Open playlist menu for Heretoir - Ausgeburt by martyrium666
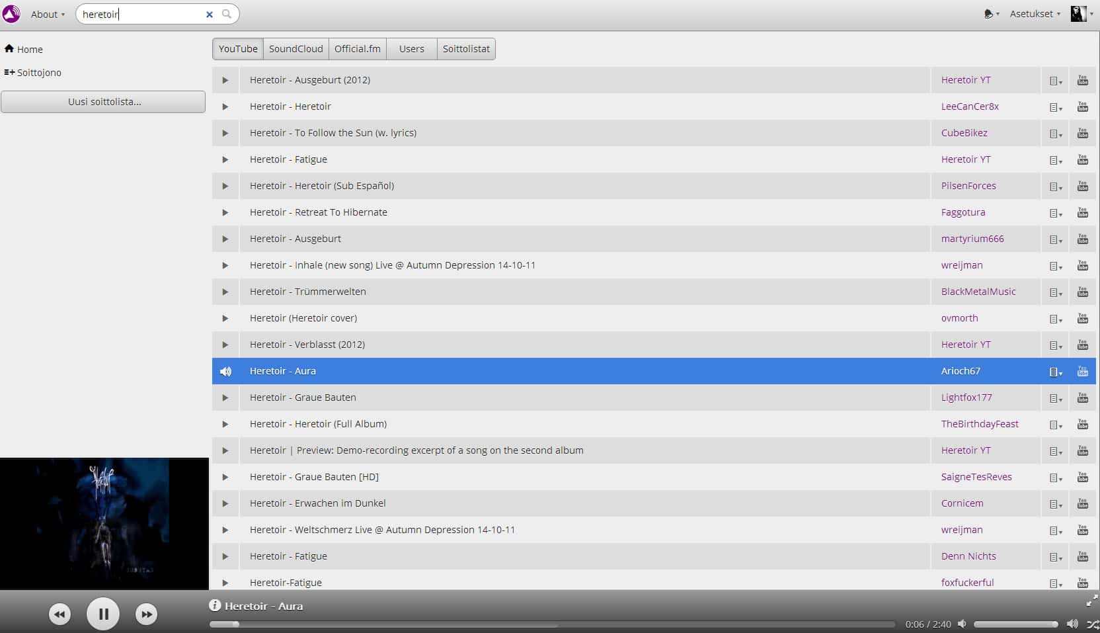 [1056, 239]
